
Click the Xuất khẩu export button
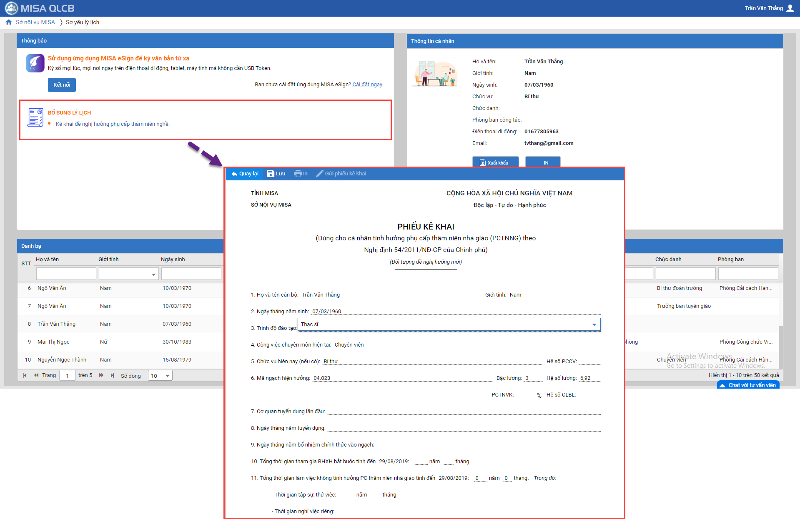tap(495, 162)
